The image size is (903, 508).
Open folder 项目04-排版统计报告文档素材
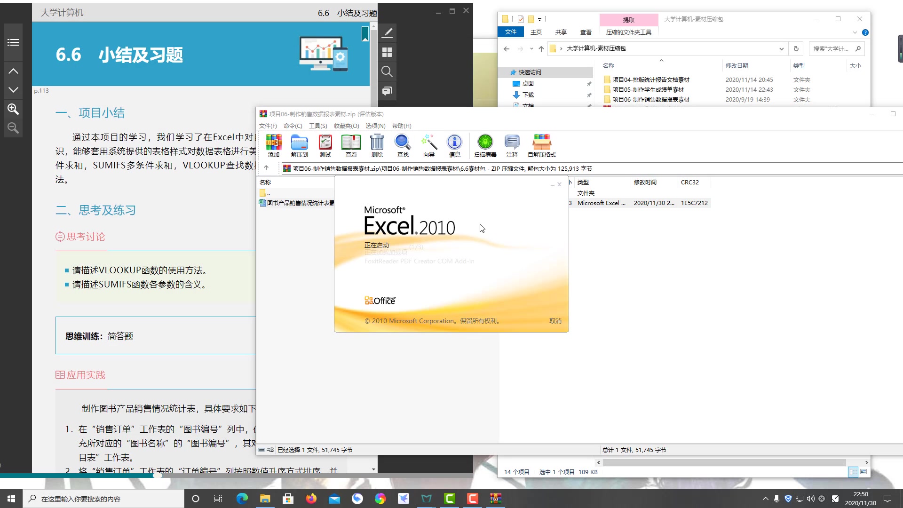tap(650, 79)
